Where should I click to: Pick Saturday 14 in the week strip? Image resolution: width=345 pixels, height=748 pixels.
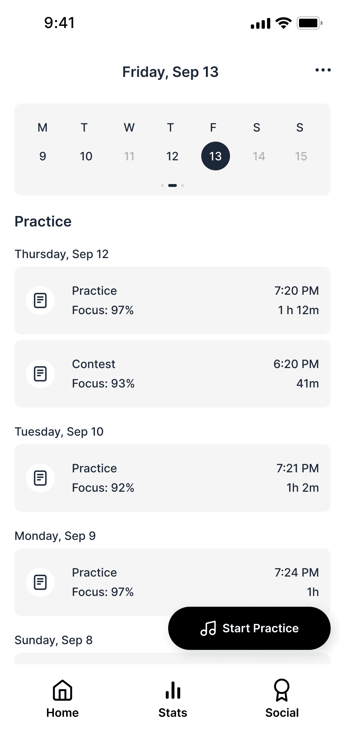click(x=259, y=156)
